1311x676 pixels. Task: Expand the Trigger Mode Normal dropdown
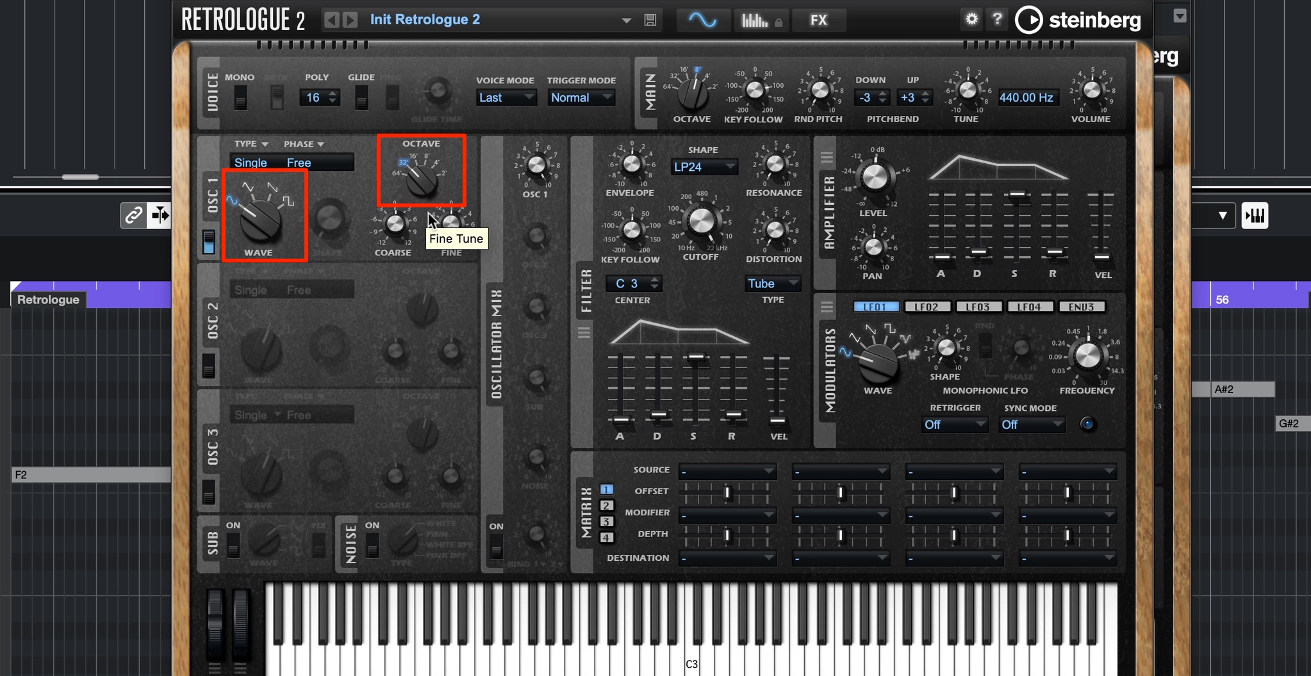(581, 97)
